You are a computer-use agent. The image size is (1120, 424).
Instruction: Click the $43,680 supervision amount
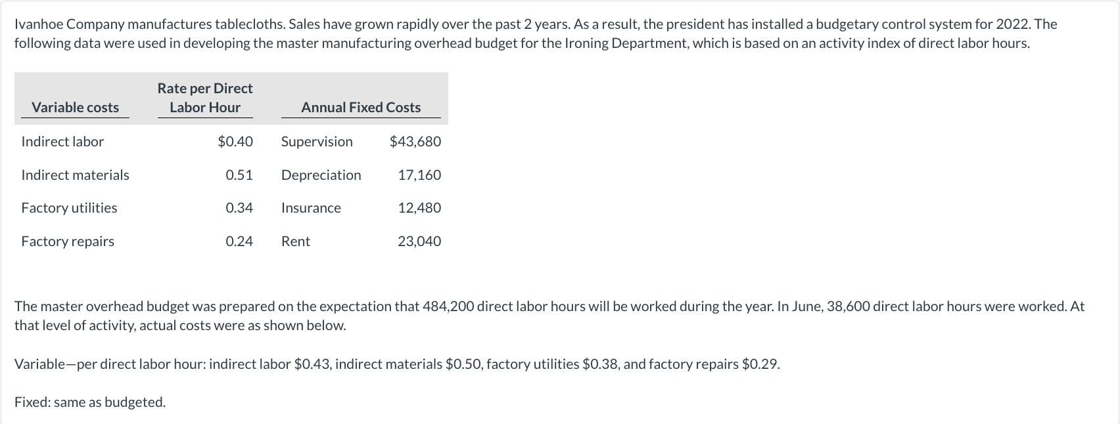coord(415,141)
